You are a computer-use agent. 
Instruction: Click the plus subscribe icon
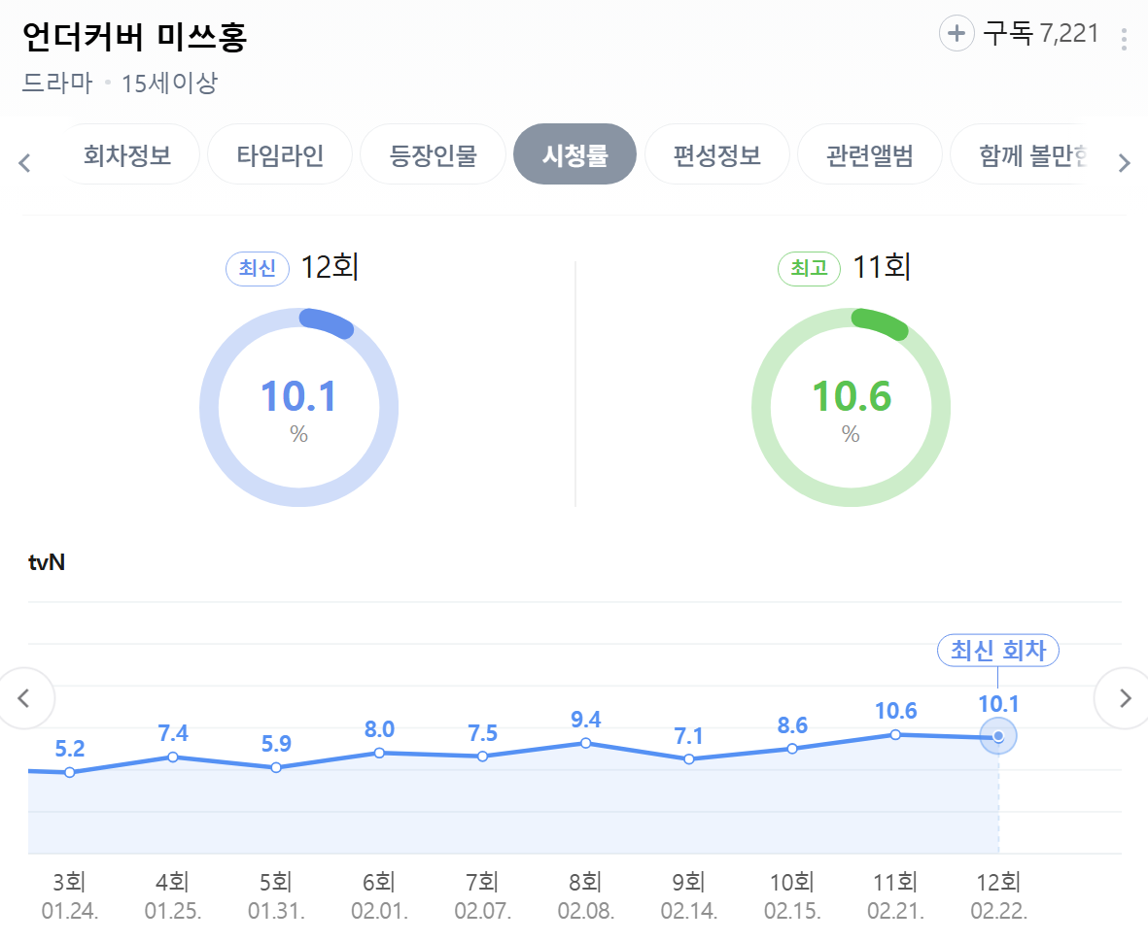pyautogui.click(x=957, y=32)
